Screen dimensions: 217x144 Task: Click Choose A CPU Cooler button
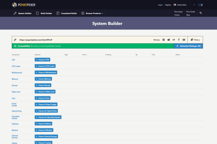[45, 66]
